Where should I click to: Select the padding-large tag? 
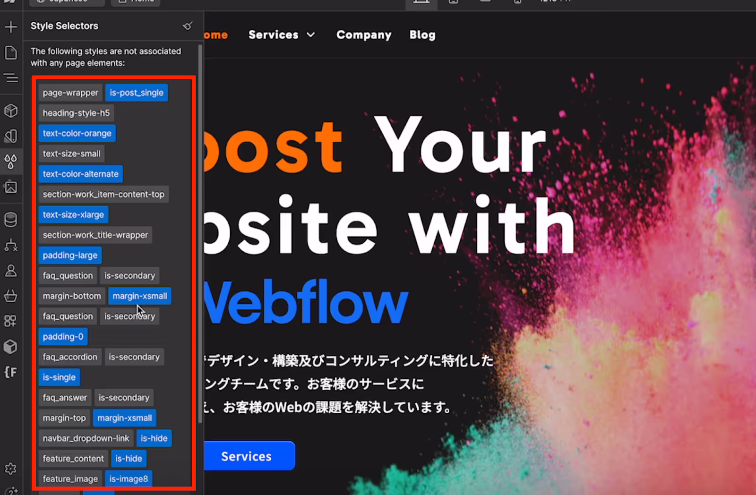pyautogui.click(x=70, y=256)
